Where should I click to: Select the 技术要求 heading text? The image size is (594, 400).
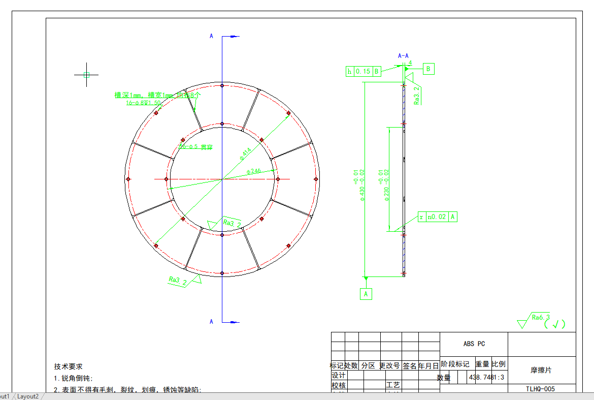point(69,366)
